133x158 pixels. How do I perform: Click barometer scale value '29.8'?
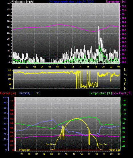click(x=124, y=22)
